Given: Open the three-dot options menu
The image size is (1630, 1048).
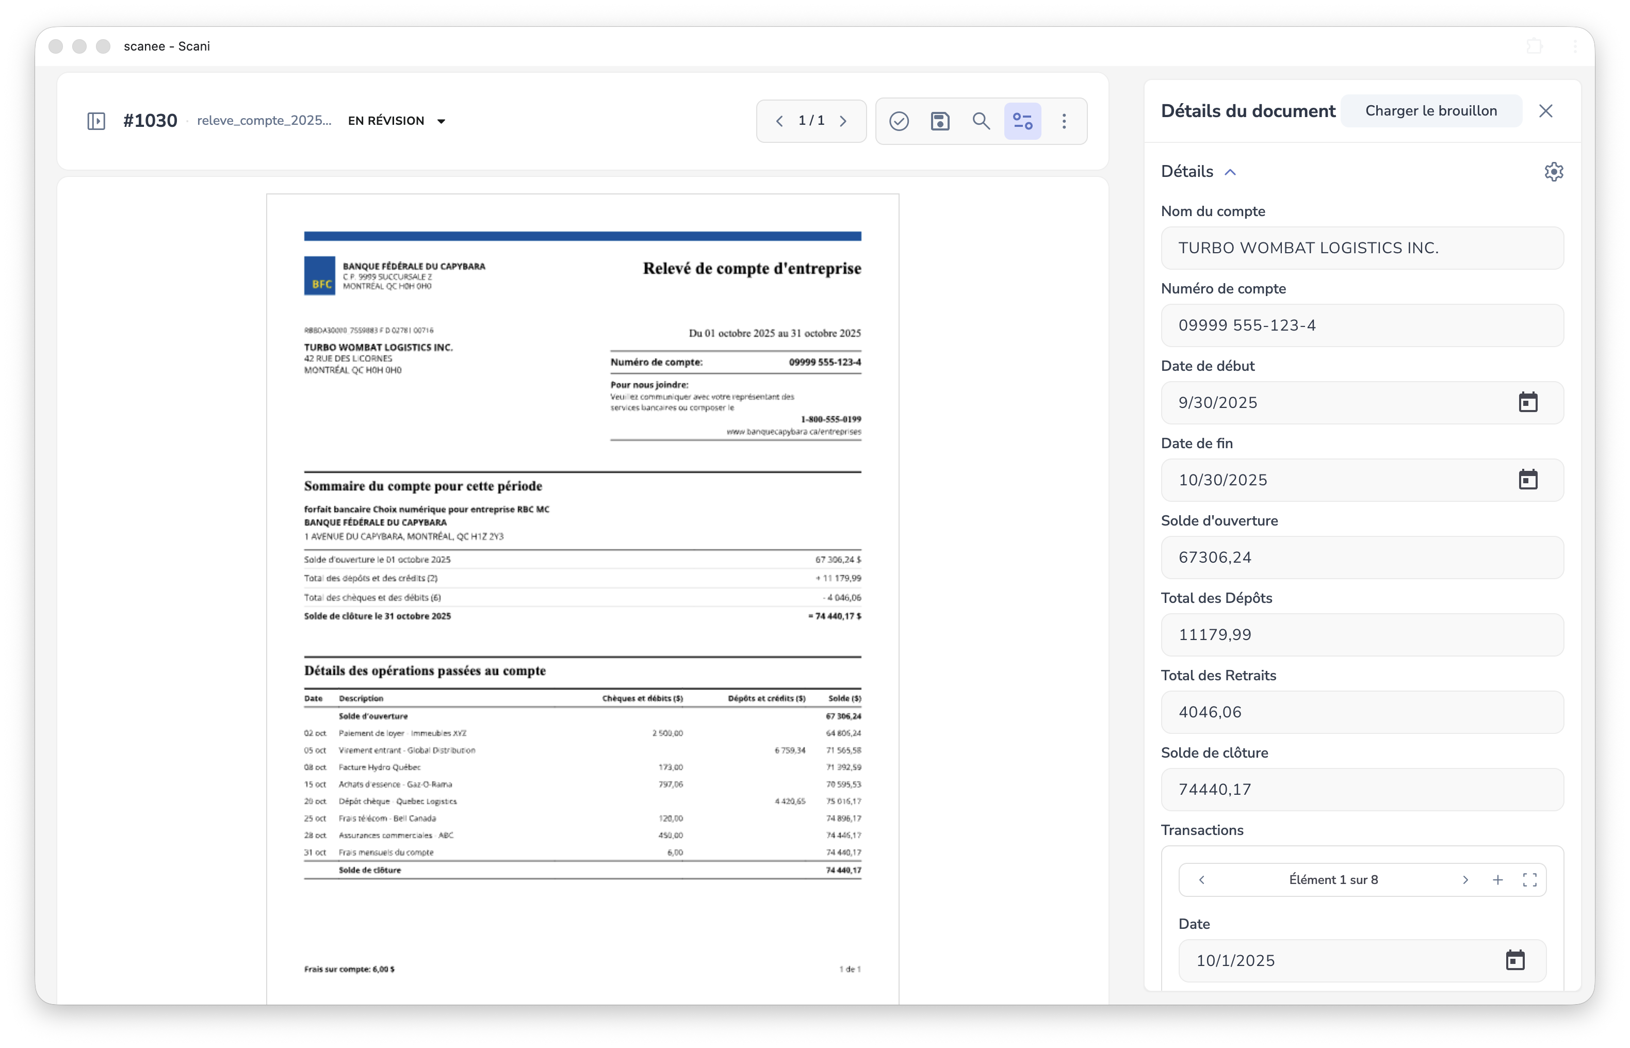Looking at the screenshot, I should click(1065, 121).
